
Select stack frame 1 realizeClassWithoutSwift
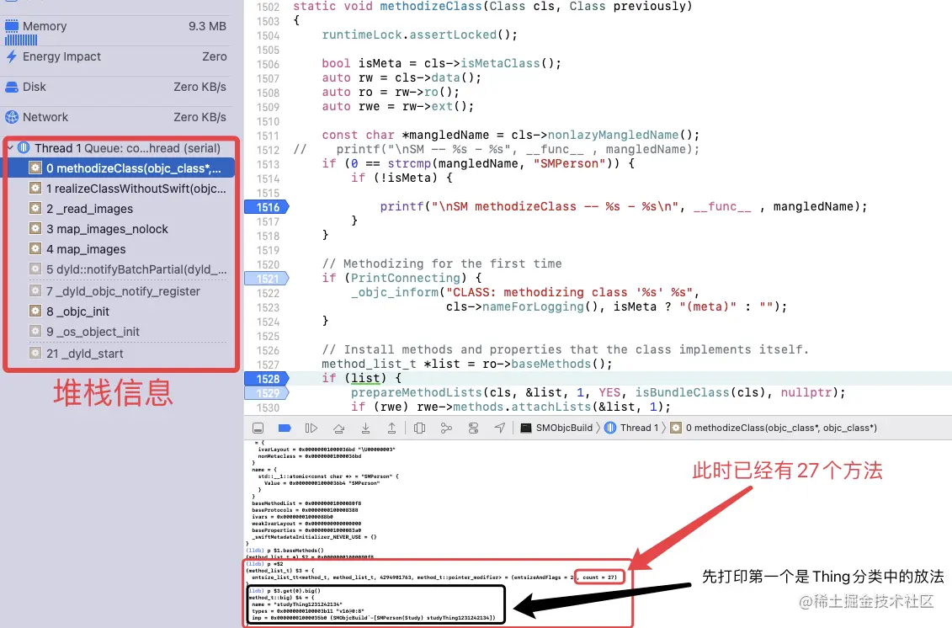click(x=121, y=189)
